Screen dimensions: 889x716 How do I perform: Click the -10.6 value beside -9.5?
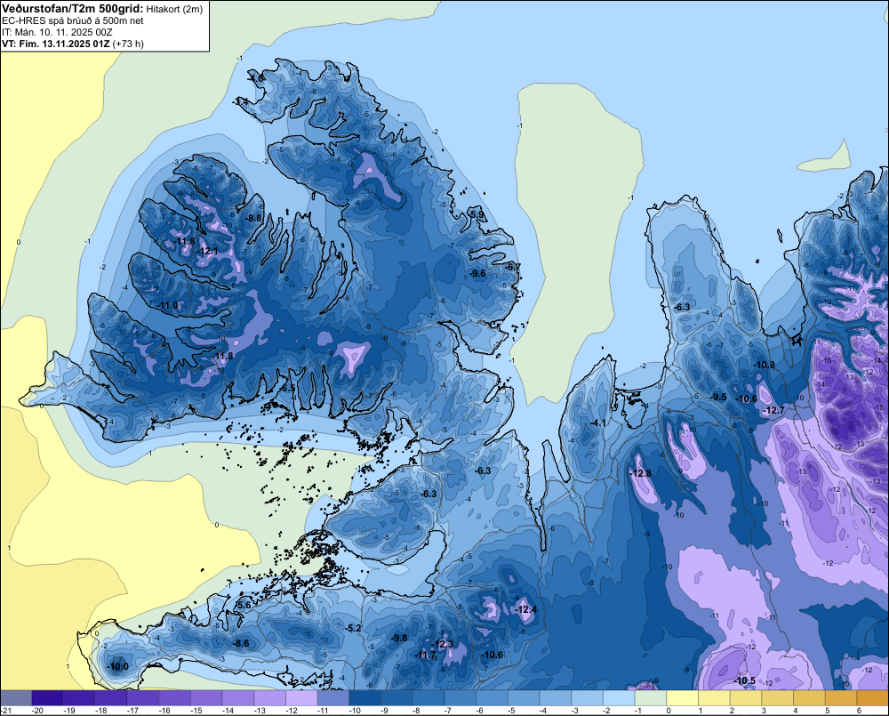click(x=747, y=399)
